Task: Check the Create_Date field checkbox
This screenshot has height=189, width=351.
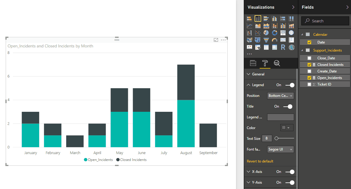Action: pyautogui.click(x=309, y=71)
